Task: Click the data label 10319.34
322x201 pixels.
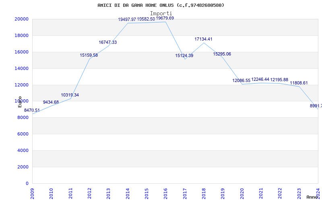Action: coord(70,95)
